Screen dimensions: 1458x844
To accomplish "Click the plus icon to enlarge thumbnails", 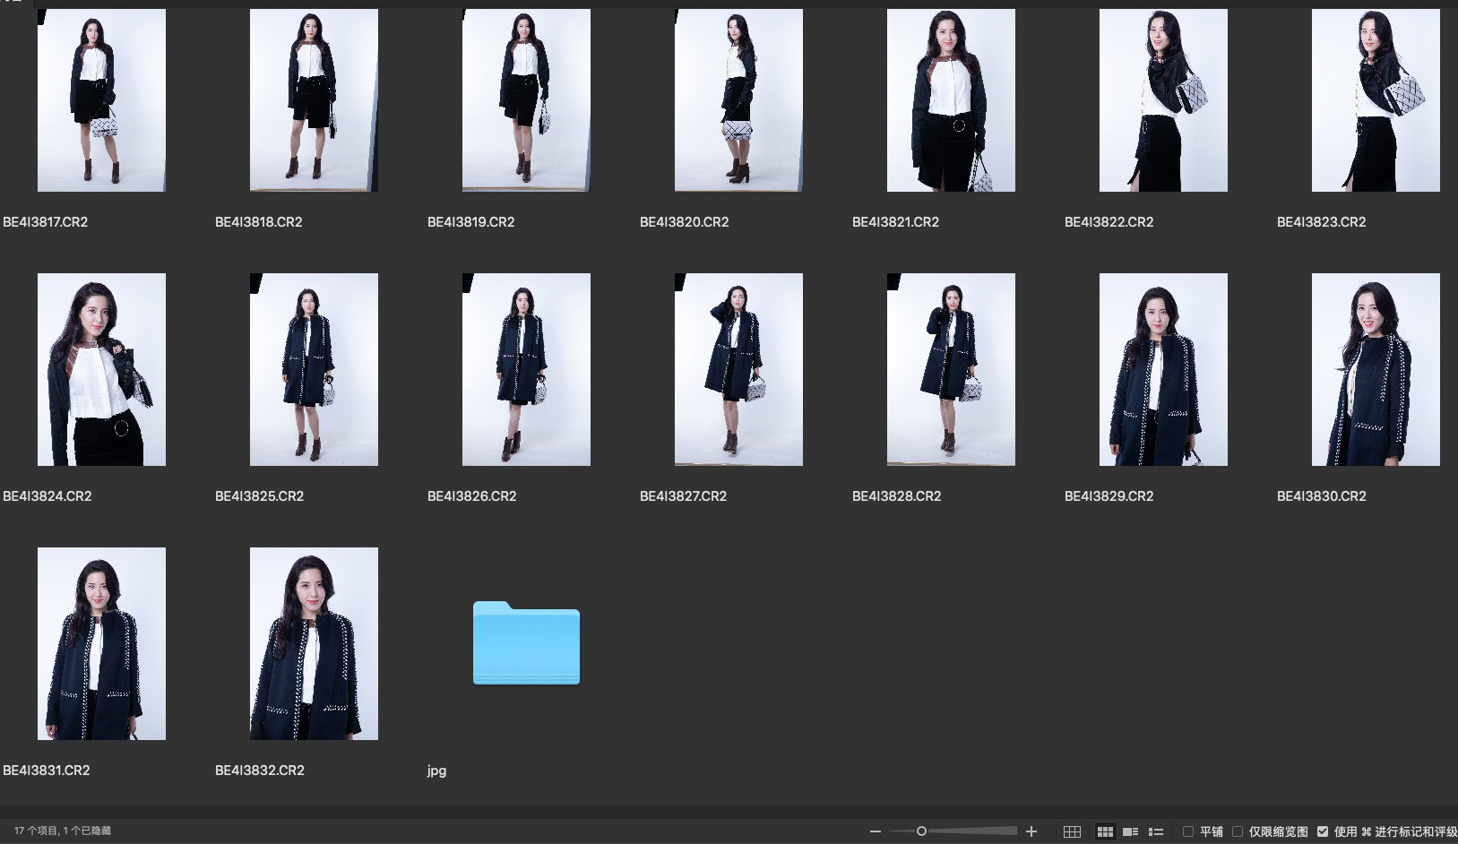I will pos(1031,831).
